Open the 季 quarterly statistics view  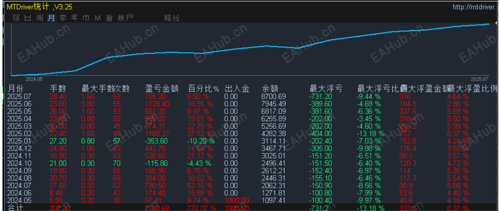click(x=63, y=18)
